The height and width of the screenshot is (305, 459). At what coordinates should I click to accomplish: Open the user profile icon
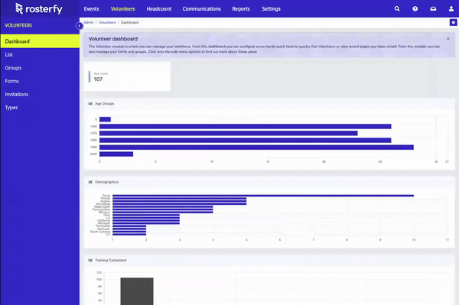[451, 8]
